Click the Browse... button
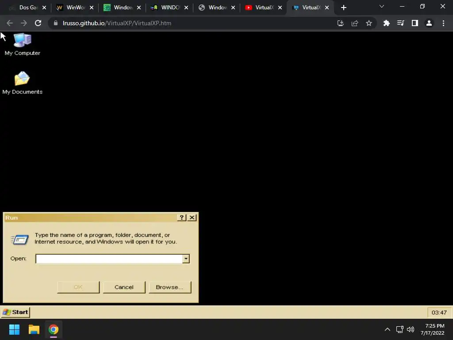 [x=170, y=287]
